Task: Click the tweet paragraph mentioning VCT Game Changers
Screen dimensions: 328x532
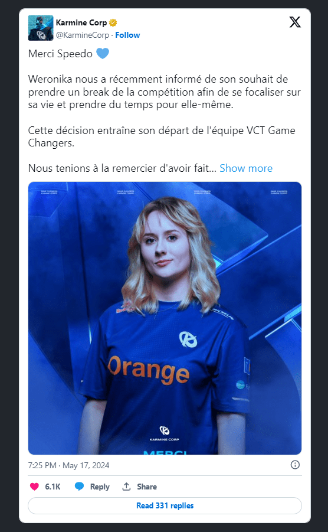Action: [162, 136]
